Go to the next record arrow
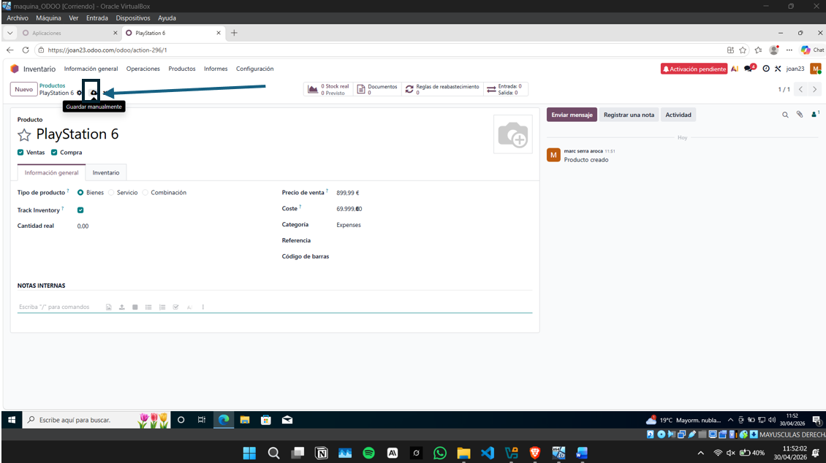This screenshot has height=463, width=826. coord(814,89)
